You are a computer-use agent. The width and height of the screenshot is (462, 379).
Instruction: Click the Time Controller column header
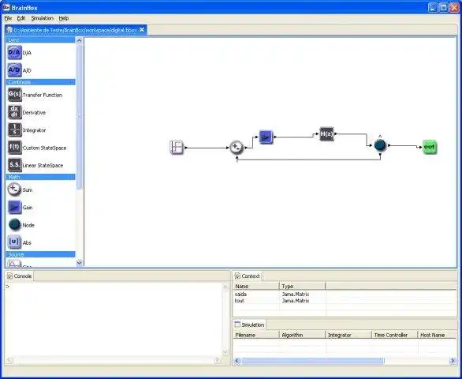[x=395, y=335]
